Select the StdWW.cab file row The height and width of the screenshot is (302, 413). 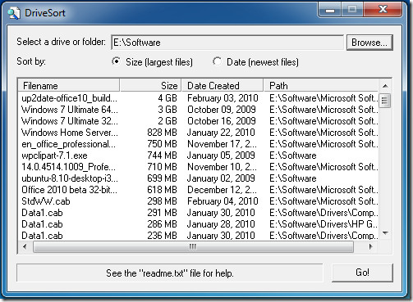click(x=199, y=201)
